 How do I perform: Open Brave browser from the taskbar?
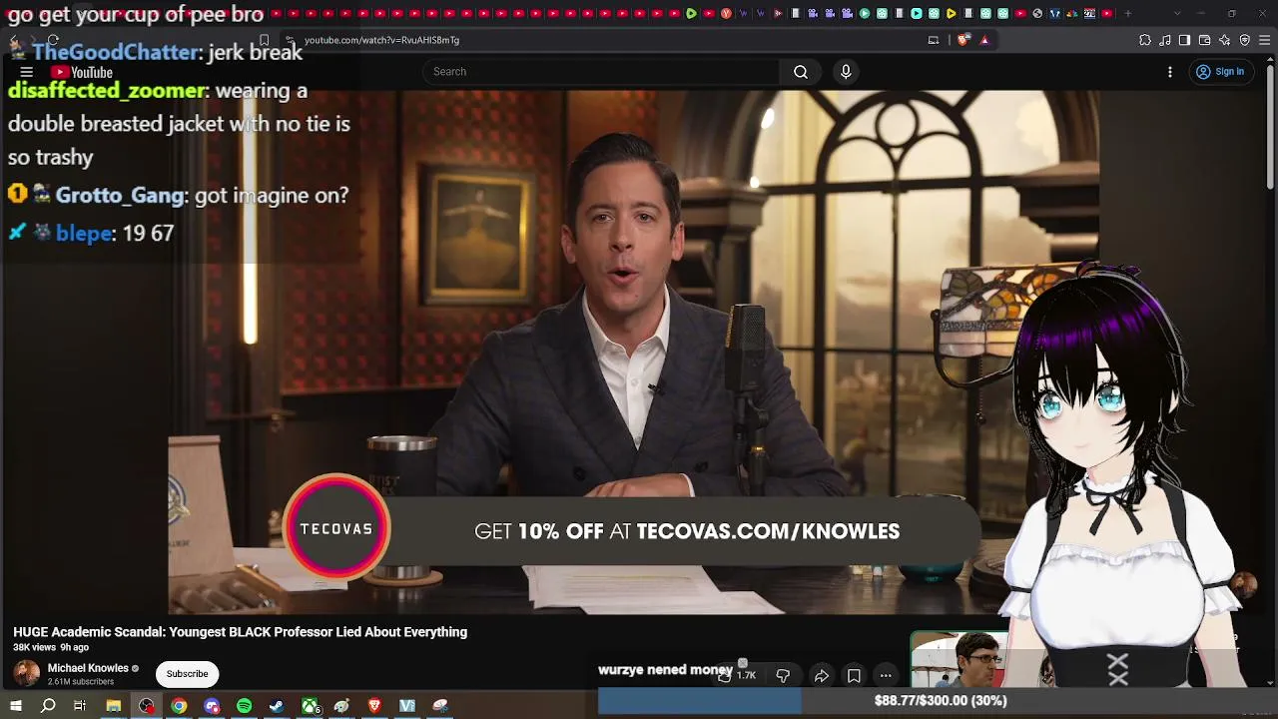coord(374,706)
